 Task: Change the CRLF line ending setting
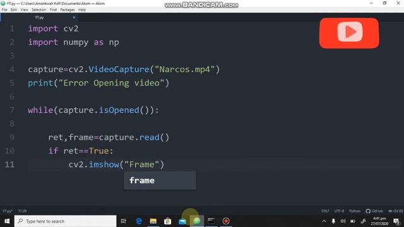coord(325,211)
